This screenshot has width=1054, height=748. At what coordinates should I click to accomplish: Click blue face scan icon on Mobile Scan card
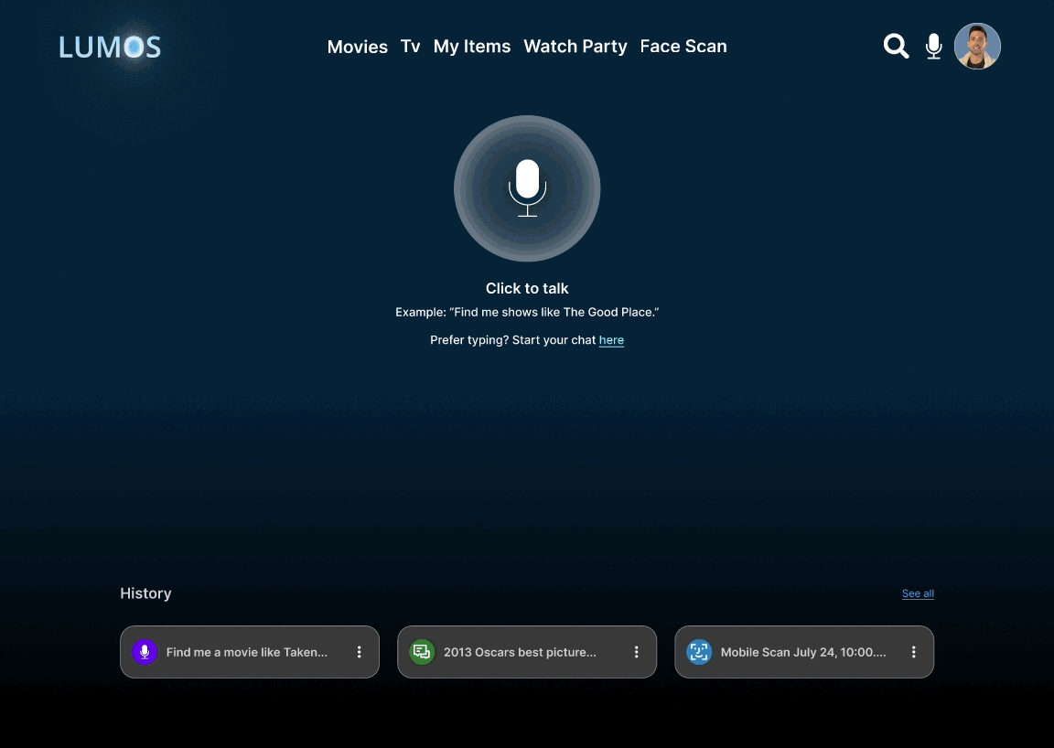pos(699,652)
